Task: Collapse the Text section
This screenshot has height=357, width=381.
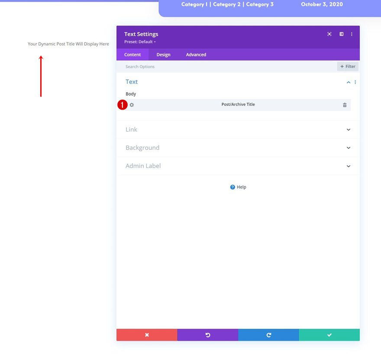Action: pos(348,82)
